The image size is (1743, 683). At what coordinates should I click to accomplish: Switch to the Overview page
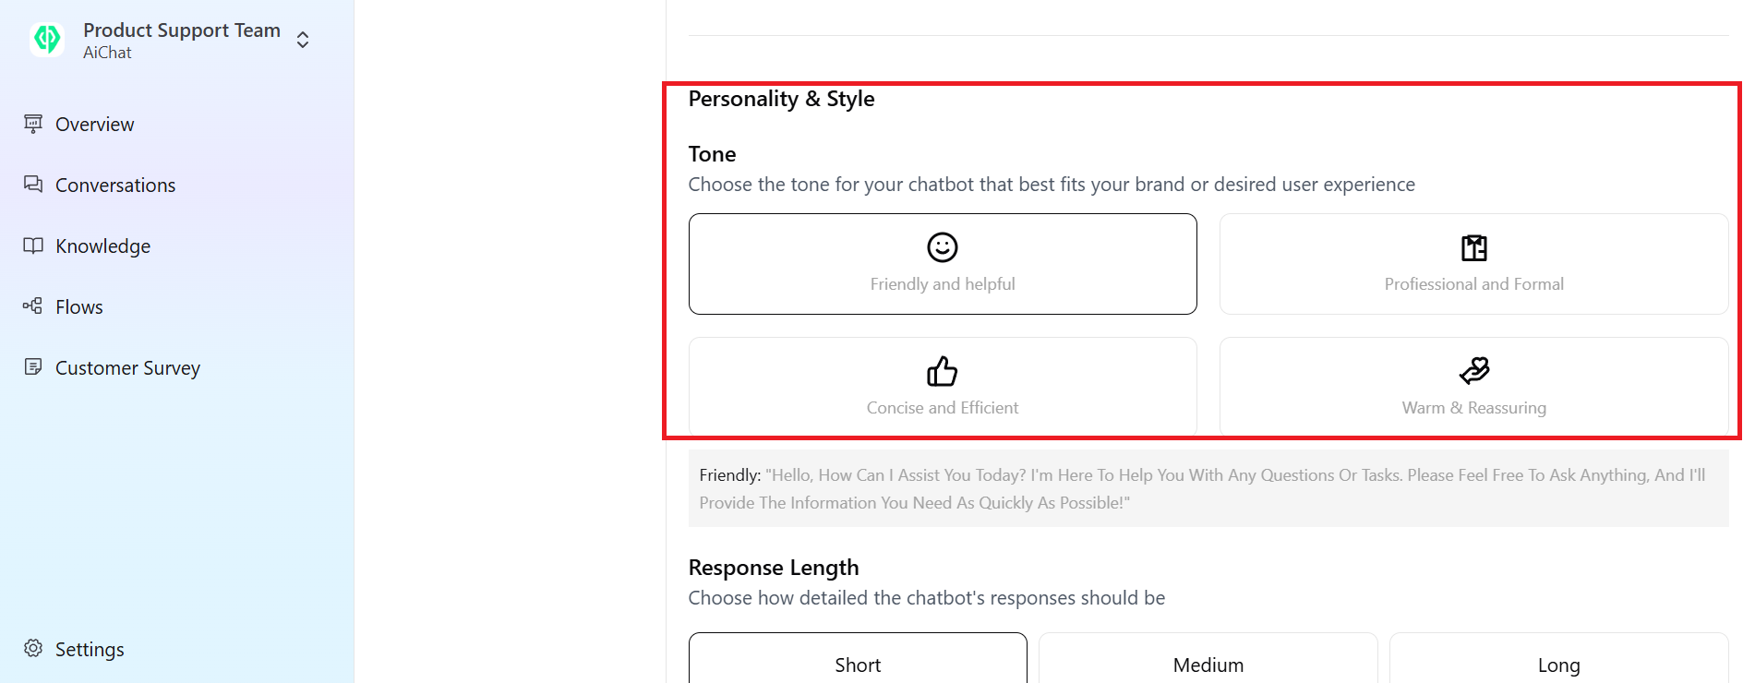coord(95,124)
